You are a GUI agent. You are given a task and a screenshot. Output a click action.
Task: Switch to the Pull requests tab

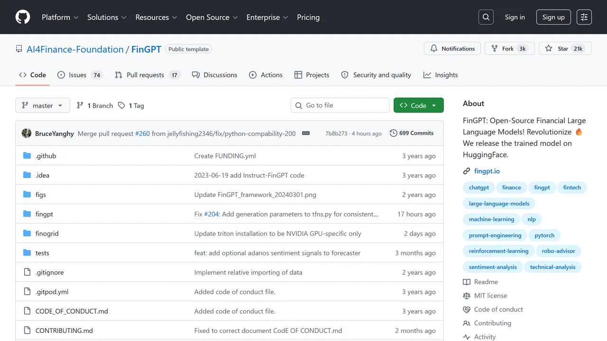coord(147,75)
